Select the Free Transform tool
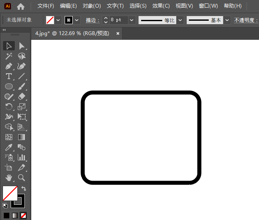The width and height of the screenshot is (259, 220). pos(22,117)
